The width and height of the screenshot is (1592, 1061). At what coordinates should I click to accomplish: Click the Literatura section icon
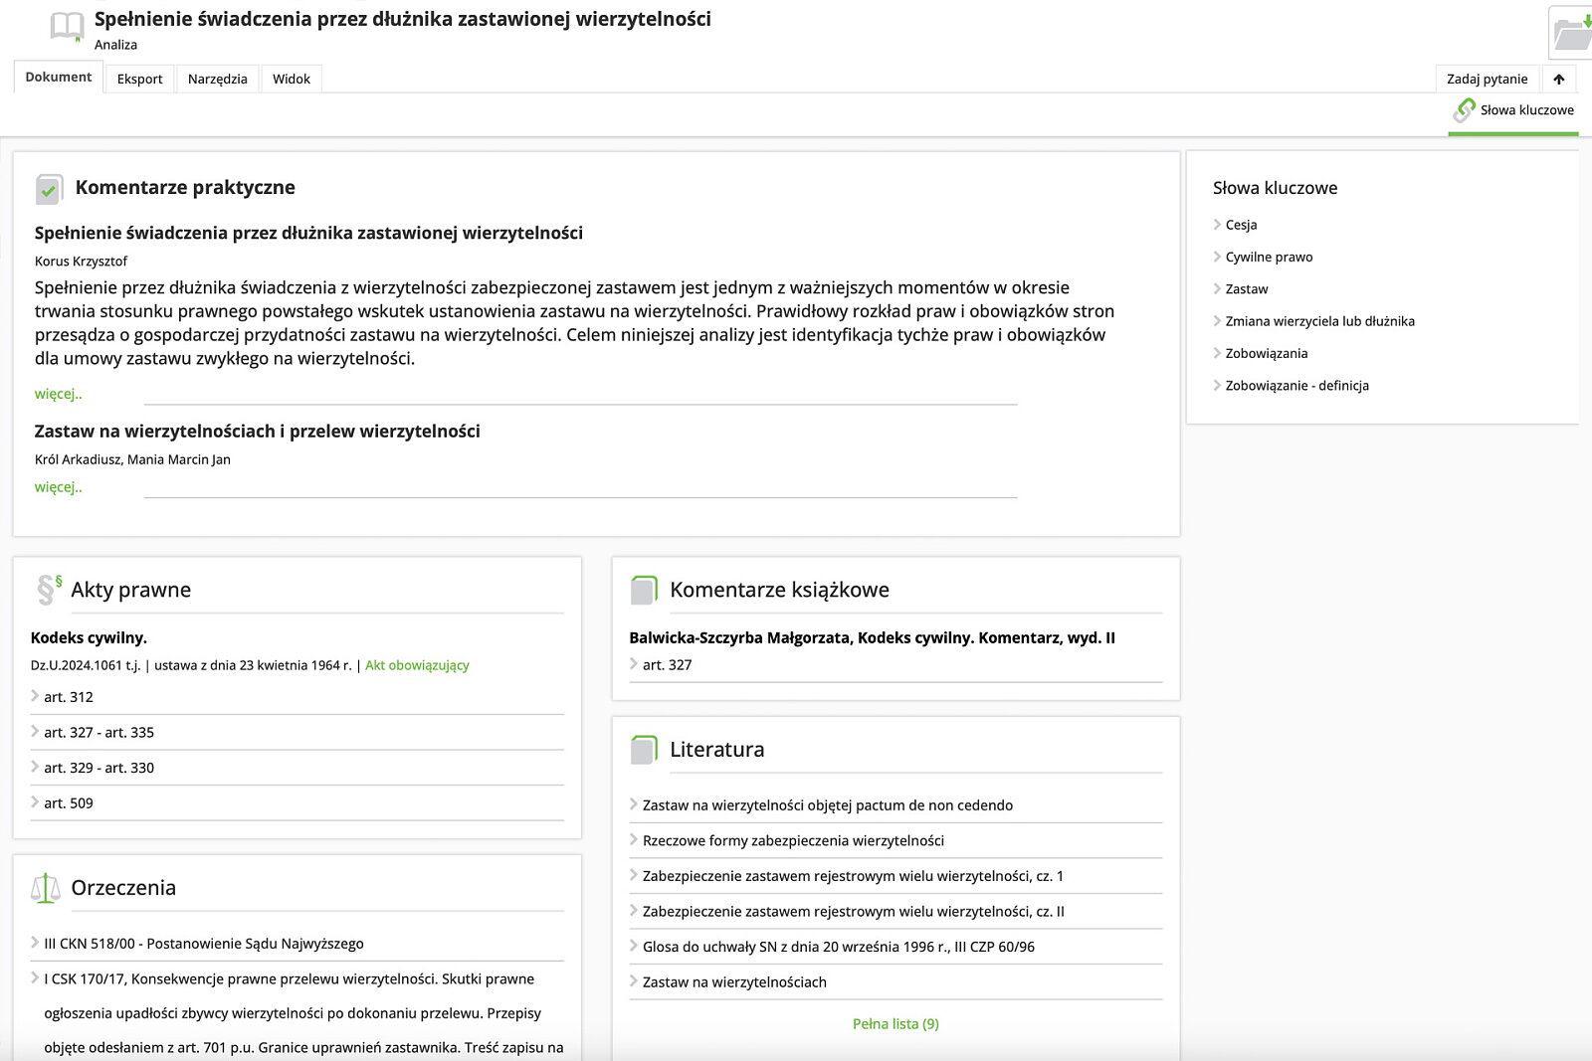645,750
